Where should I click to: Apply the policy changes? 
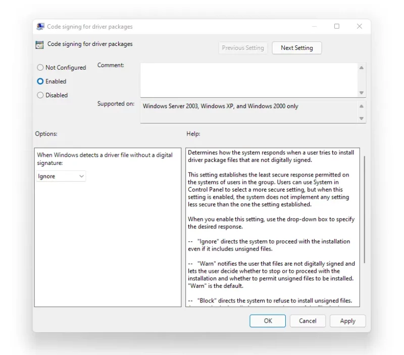tap(347, 321)
